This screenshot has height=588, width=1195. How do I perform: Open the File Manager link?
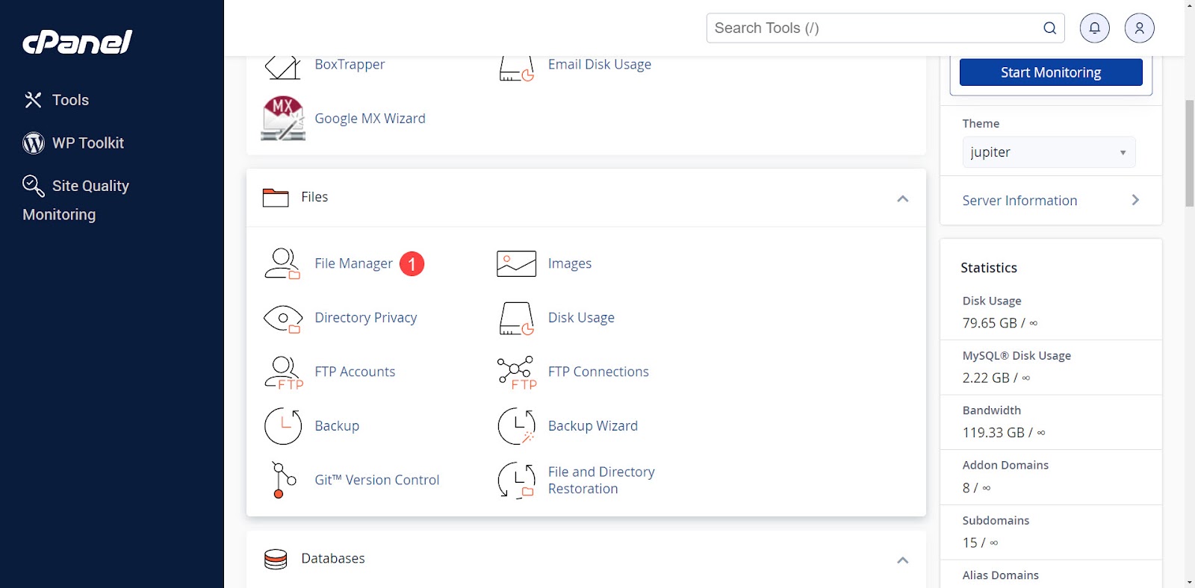coord(353,263)
